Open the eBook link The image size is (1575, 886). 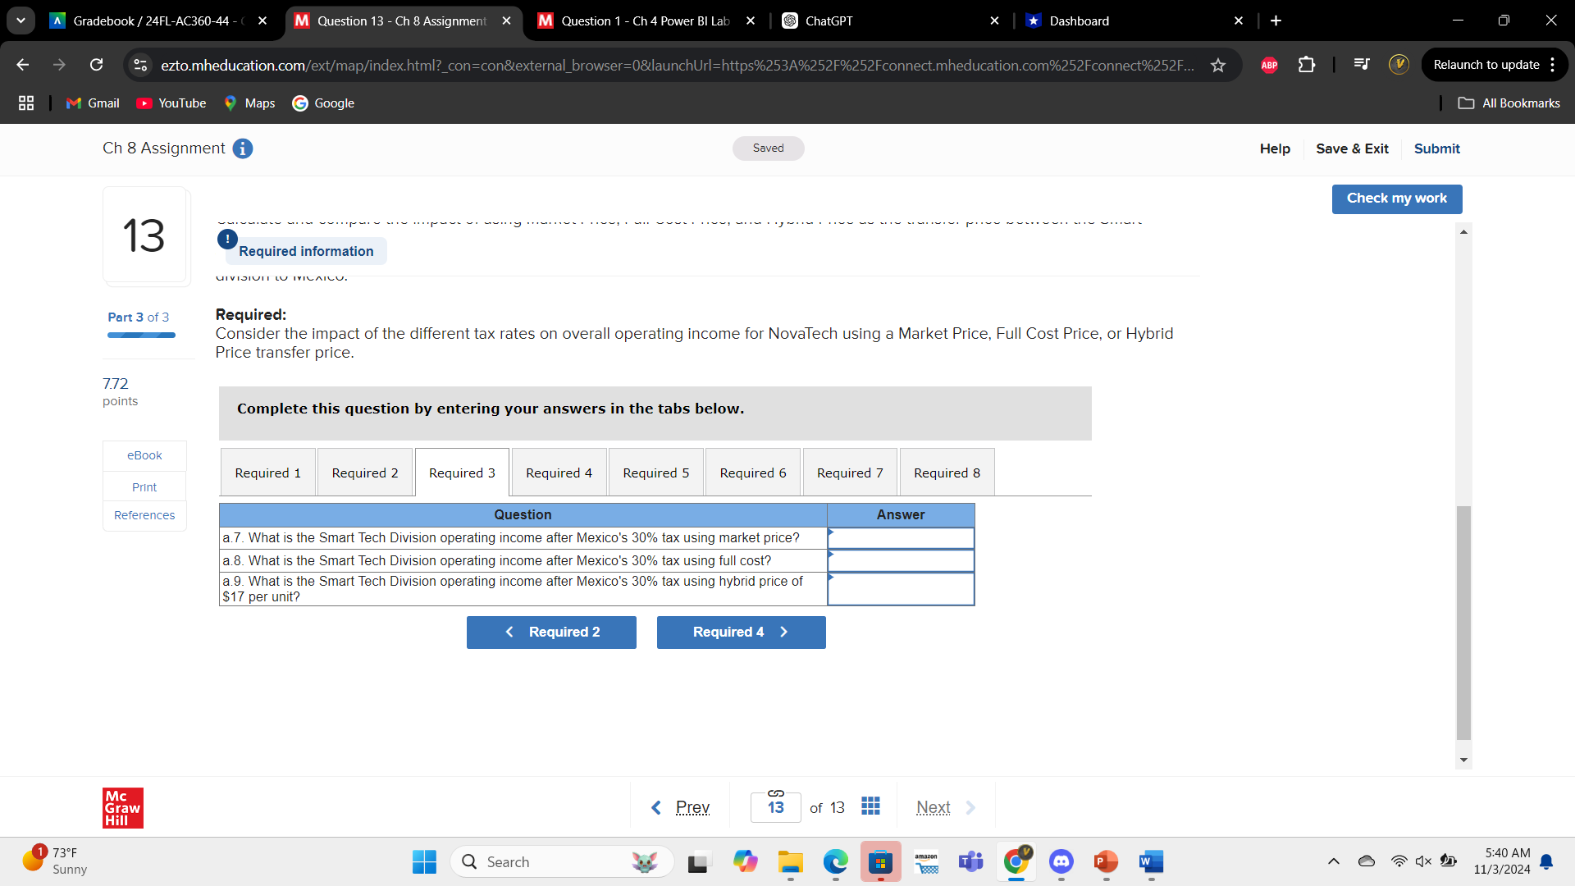144,455
